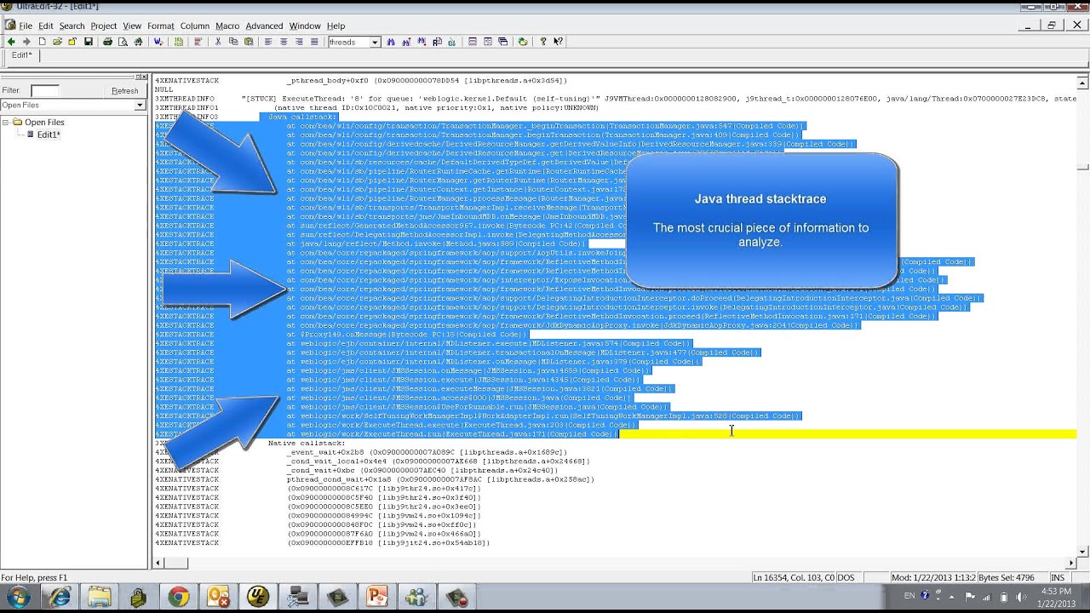Open the Search menu
The image size is (1090, 613).
tap(72, 26)
